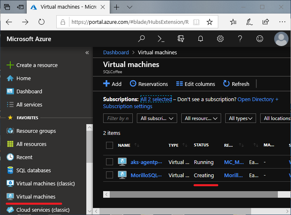The width and height of the screenshot is (291, 215).
Task: Click the Recent clock icon
Action: click(10, 157)
